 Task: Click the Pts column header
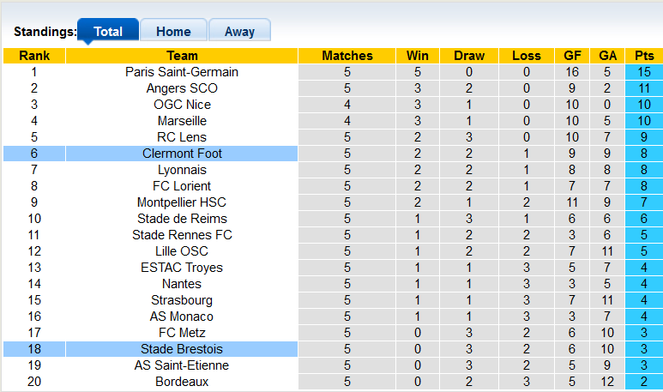[643, 56]
